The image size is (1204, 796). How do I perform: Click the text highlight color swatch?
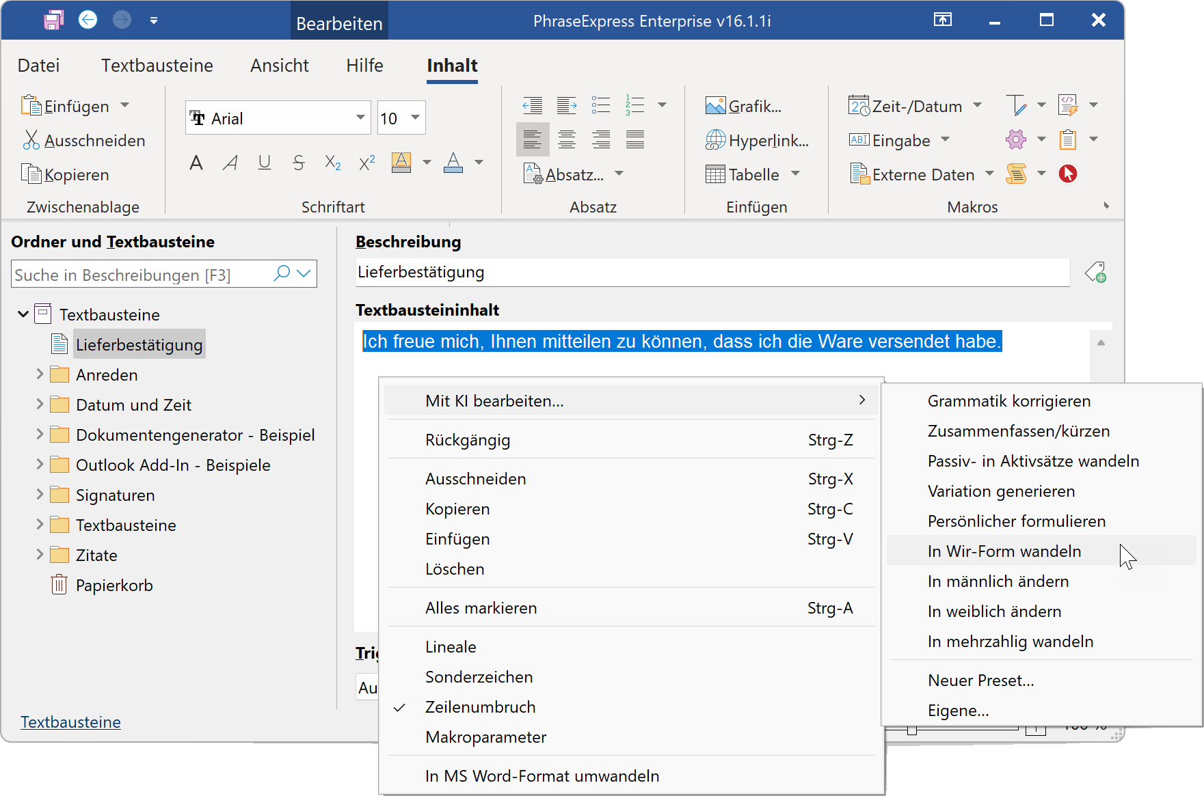[x=401, y=163]
